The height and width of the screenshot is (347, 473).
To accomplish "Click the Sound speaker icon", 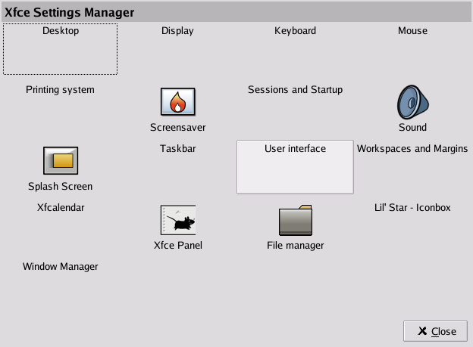I will tap(412, 101).
